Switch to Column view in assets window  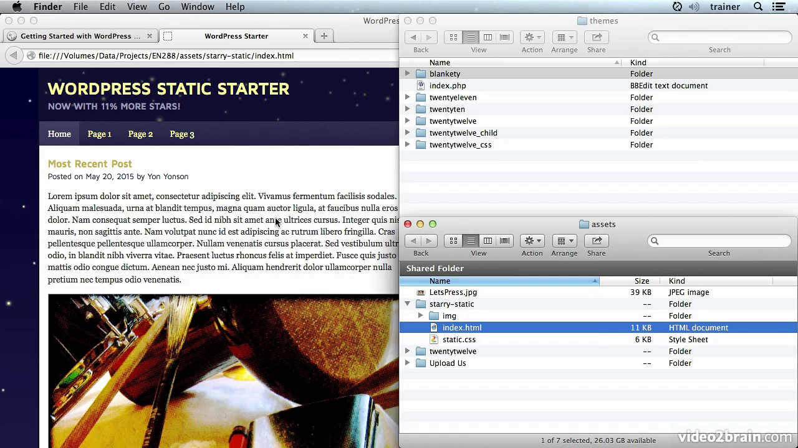pos(488,241)
